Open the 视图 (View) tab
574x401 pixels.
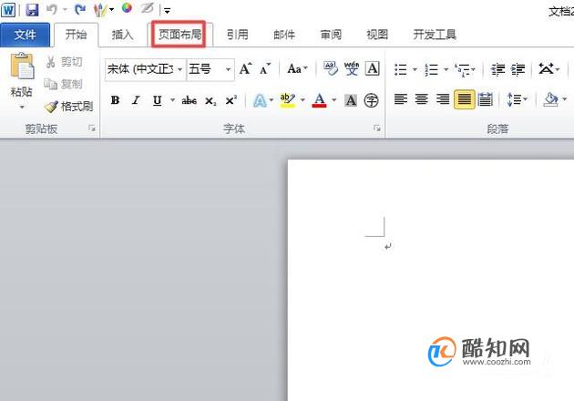377,35
